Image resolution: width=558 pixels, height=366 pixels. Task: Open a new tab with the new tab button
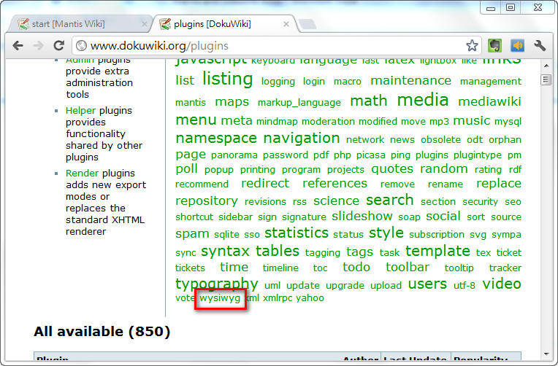pyautogui.click(x=307, y=24)
